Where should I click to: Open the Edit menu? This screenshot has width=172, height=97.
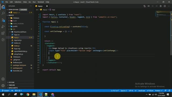(11, 2)
